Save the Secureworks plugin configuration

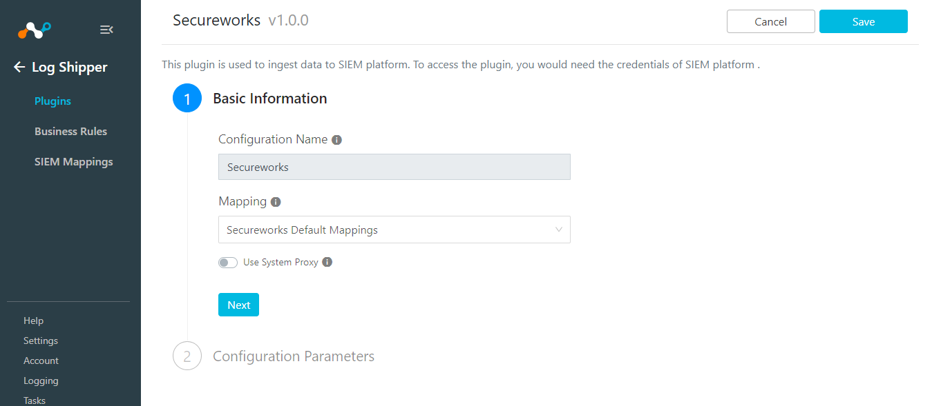pos(863,21)
